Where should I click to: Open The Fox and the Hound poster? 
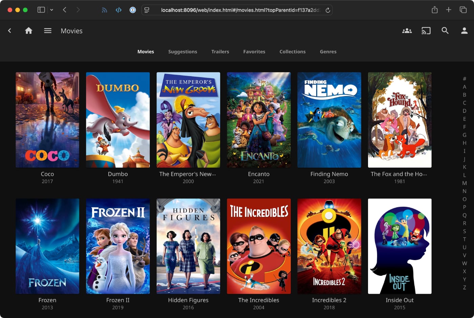(400, 120)
